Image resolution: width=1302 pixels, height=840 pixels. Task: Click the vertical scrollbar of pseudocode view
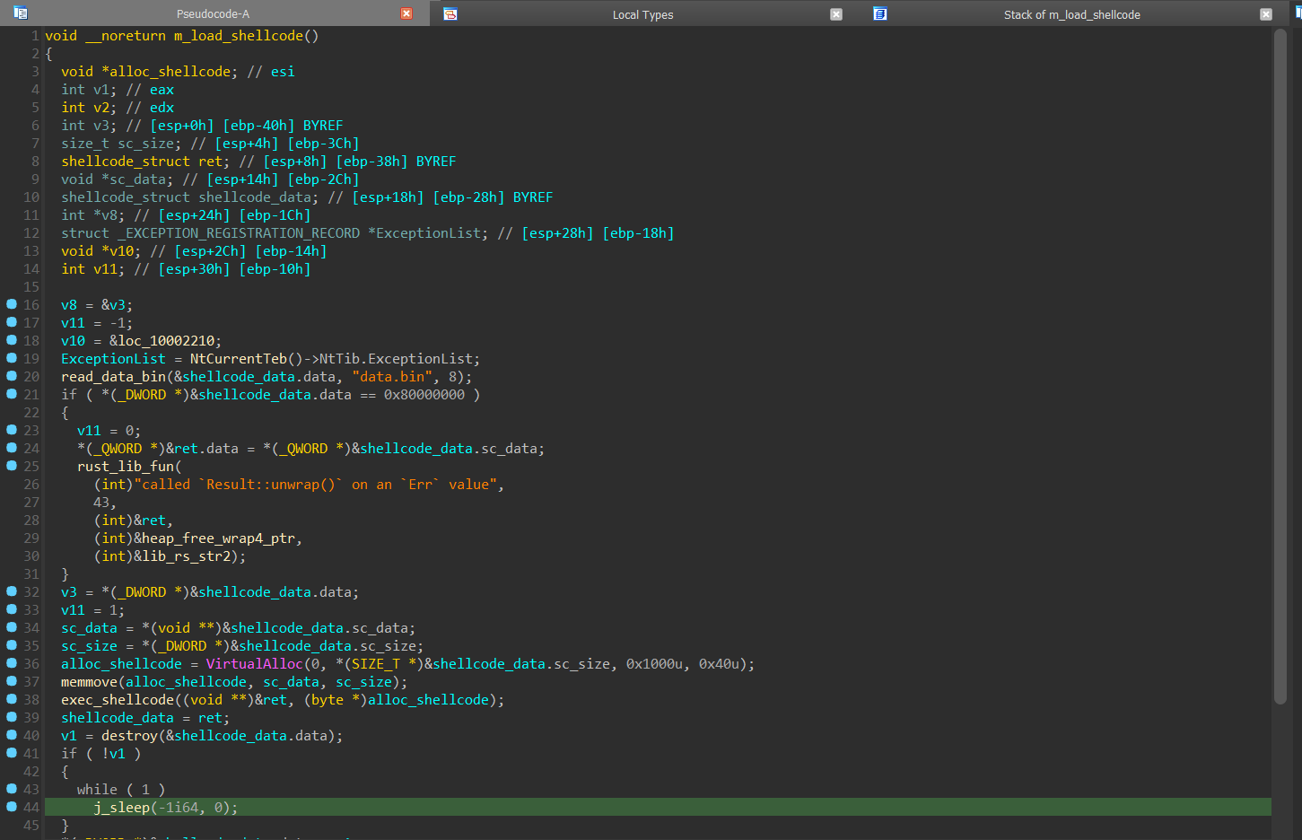coord(1280,359)
